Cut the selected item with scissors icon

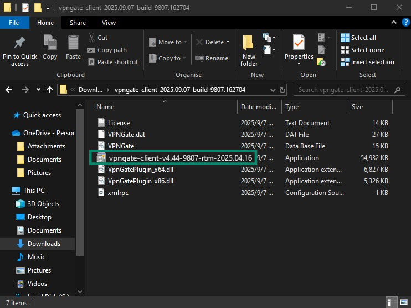point(91,38)
